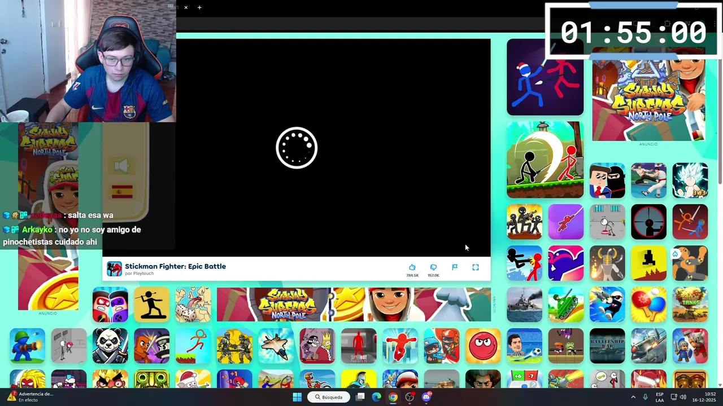
Task: Open the ESP LAA keyboard language switcher
Action: [x=660, y=397]
